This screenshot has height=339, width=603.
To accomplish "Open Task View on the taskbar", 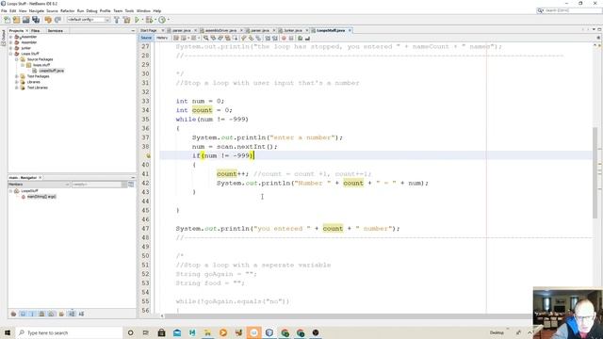I will click(146, 332).
